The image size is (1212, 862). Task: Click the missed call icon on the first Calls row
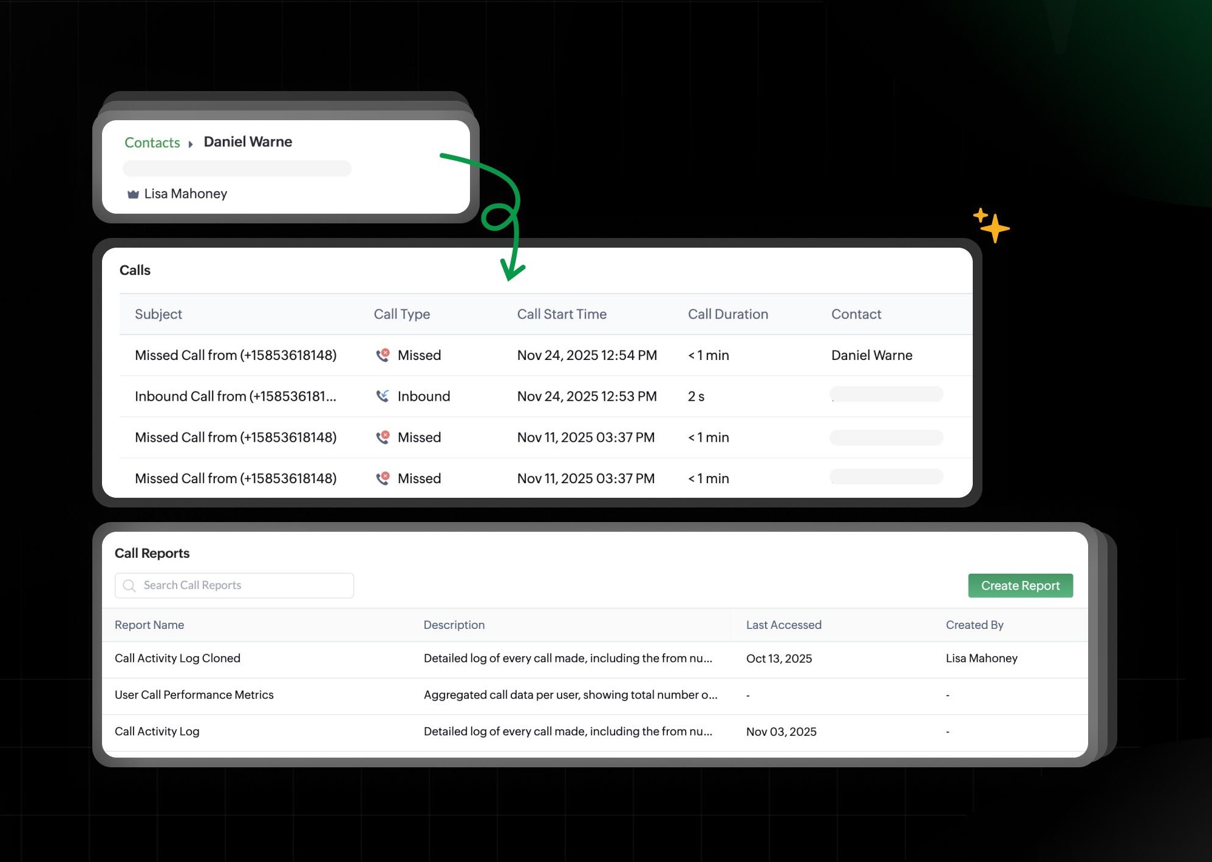coord(382,355)
